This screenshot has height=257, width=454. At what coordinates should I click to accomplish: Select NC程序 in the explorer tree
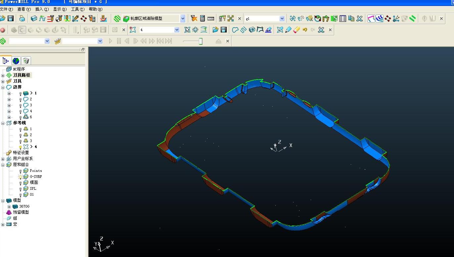(19, 69)
